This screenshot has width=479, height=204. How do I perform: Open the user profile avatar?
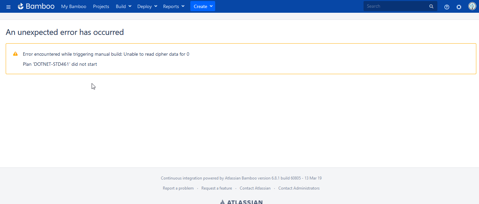coord(472,6)
